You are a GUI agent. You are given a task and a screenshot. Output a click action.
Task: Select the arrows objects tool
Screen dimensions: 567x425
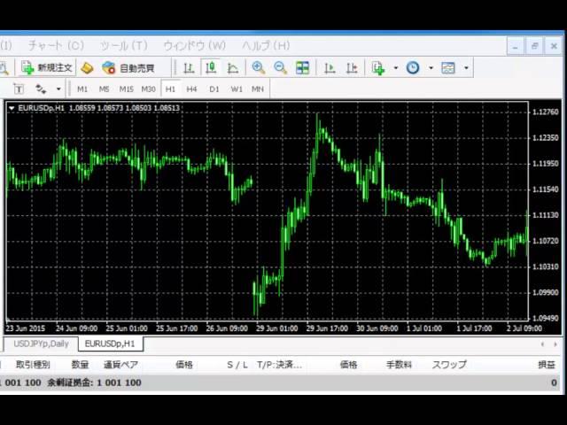(41, 89)
